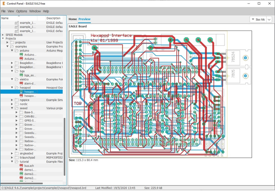This screenshot has width=275, height=191.
Task: Click the demo1 file icon in tutorial
Action: [x=21, y=170]
